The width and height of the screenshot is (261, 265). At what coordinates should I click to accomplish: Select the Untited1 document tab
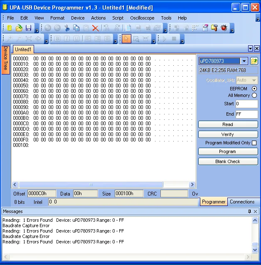[23, 50]
